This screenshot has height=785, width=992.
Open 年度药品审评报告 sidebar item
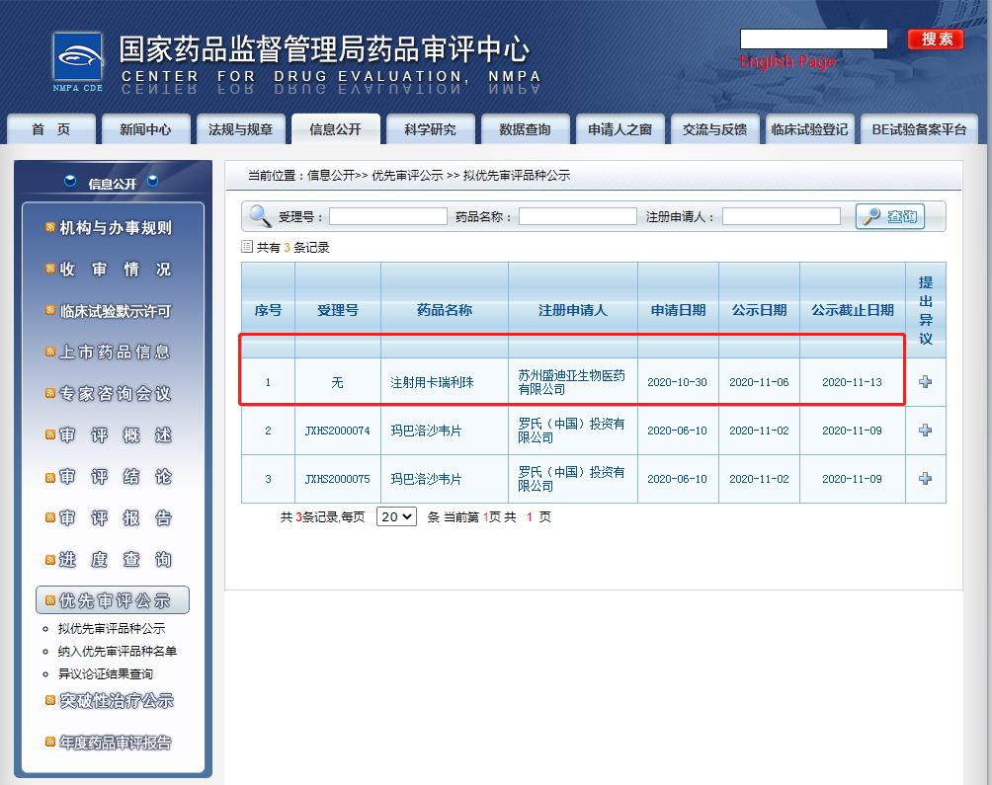(116, 742)
